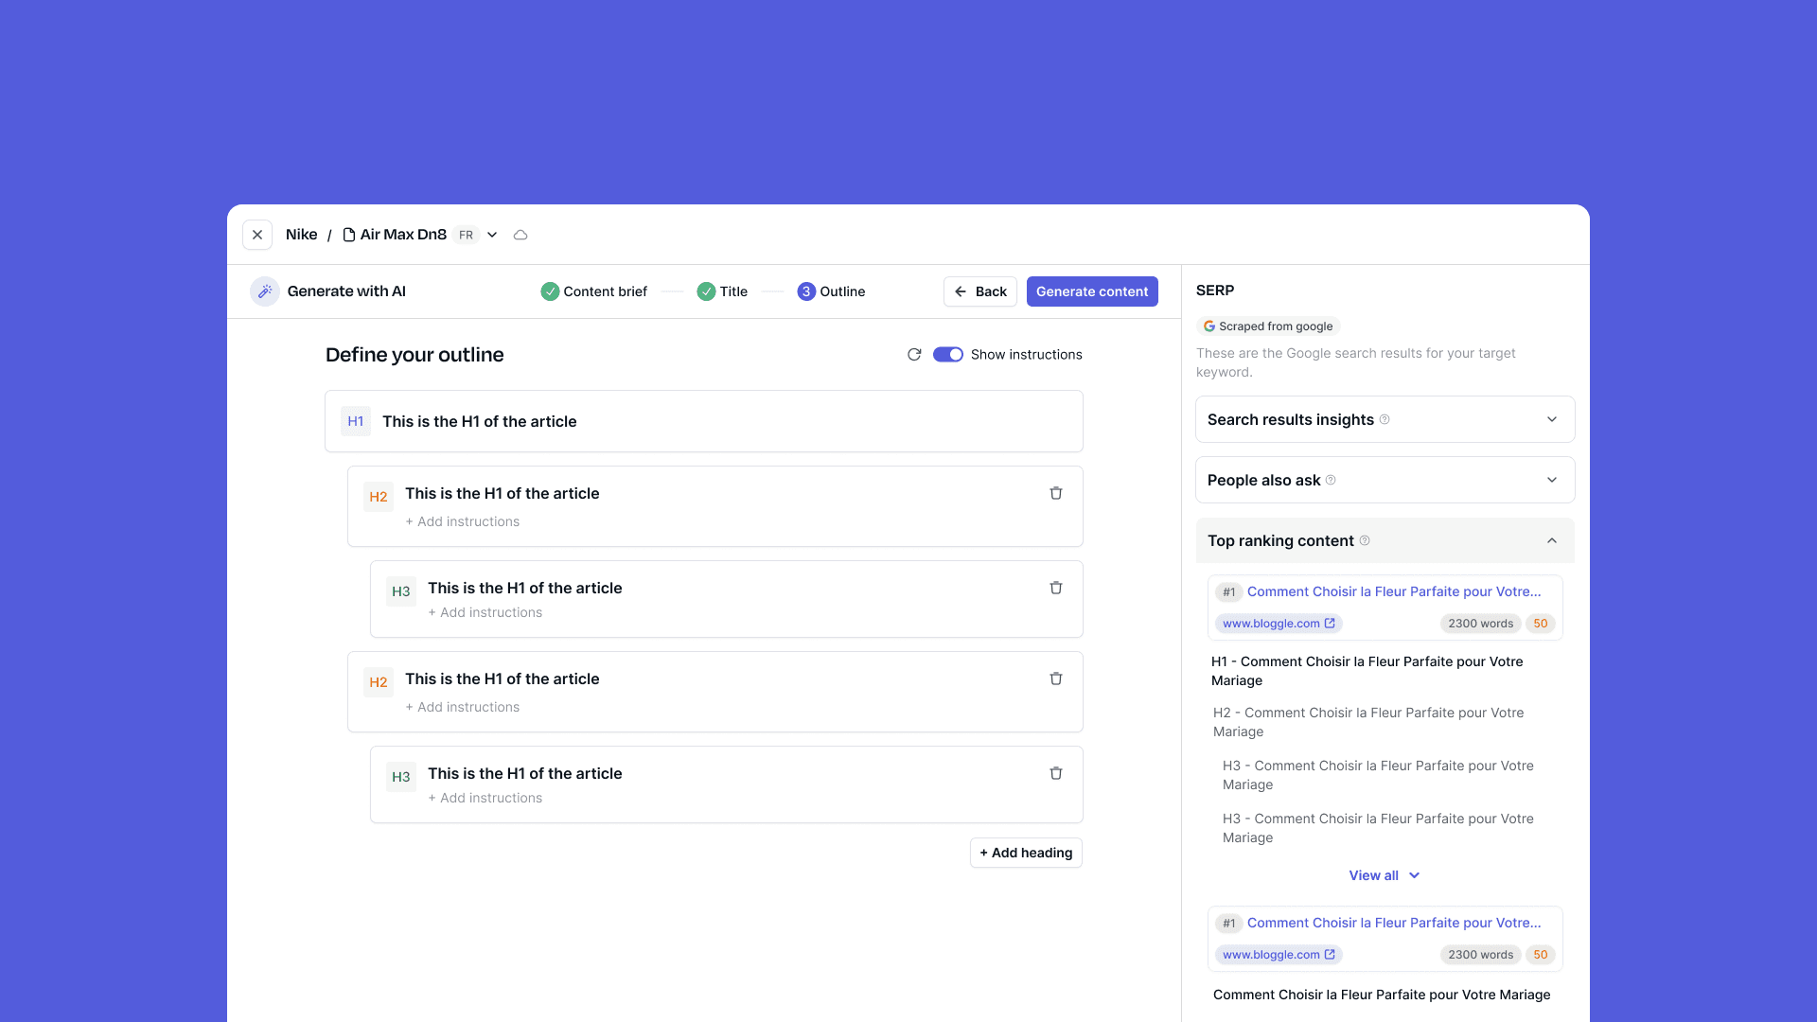
Task: Open the Air Max Dn8 language dropdown
Action: click(492, 235)
